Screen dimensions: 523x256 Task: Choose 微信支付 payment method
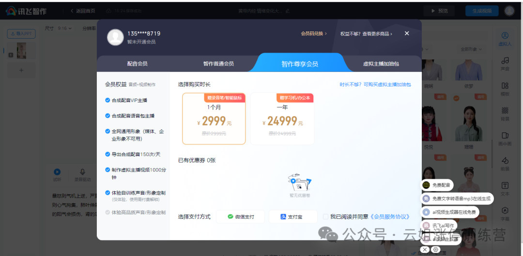[x=241, y=217]
